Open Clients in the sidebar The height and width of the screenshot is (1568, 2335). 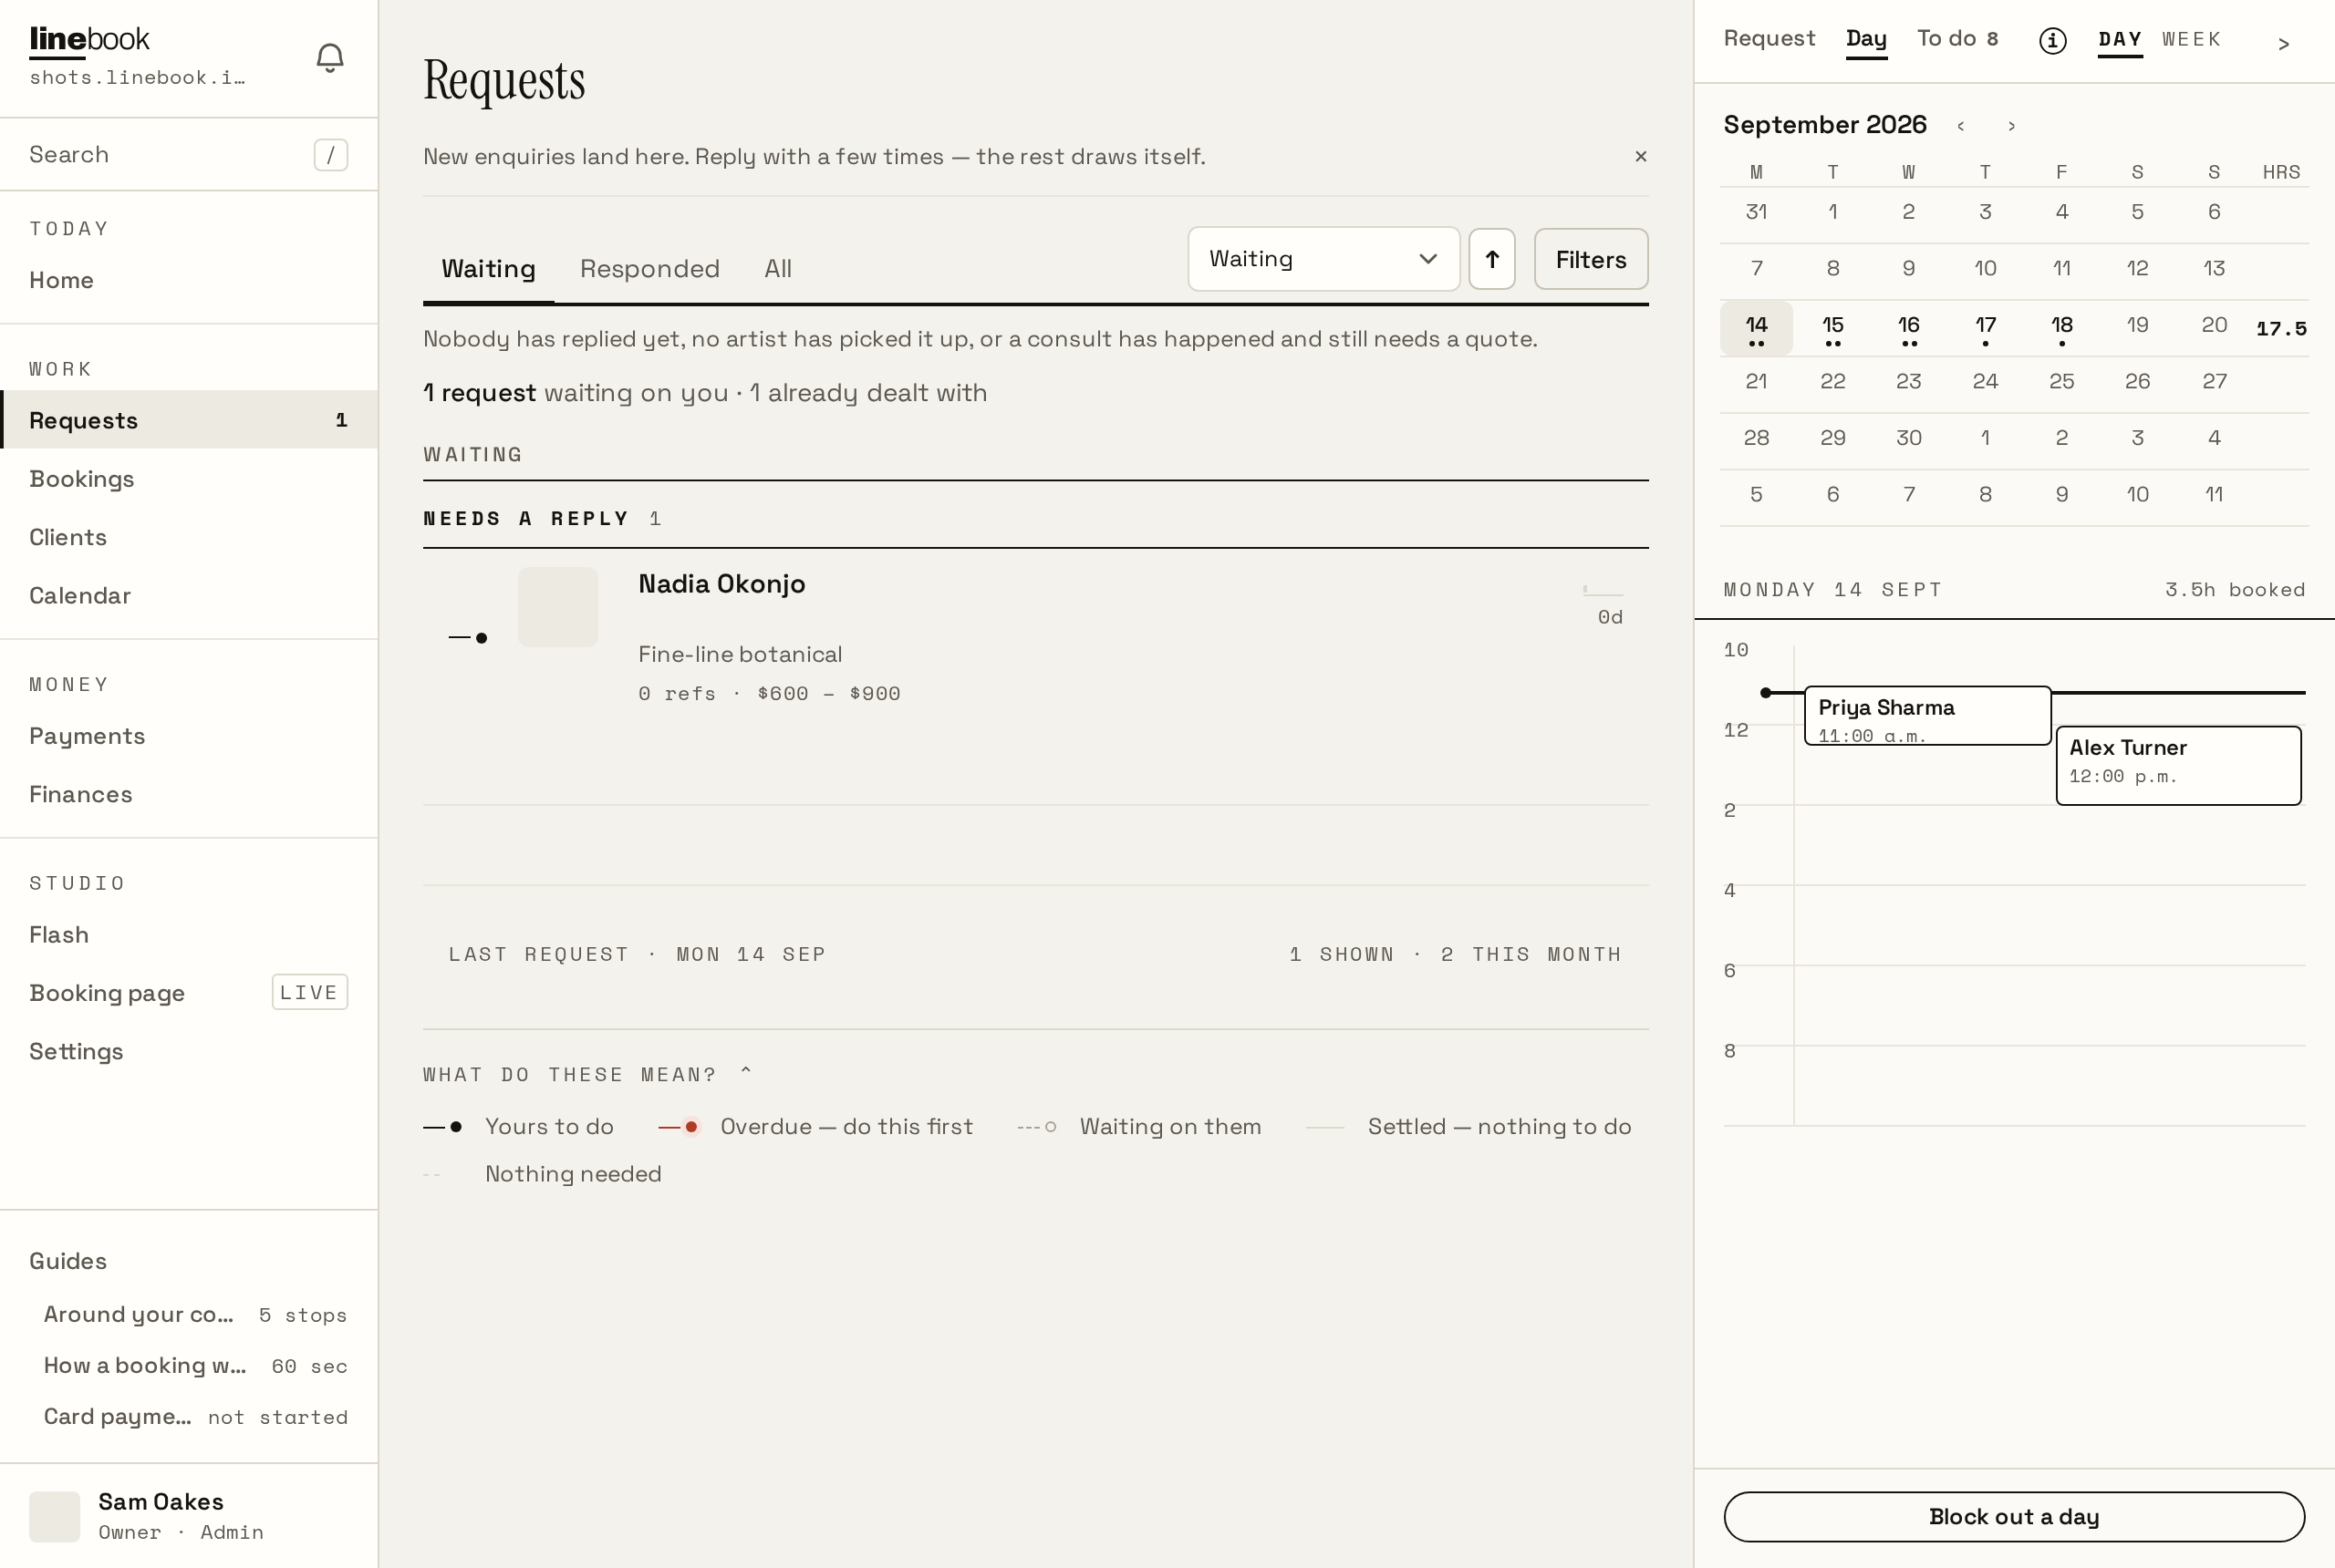click(x=189, y=537)
